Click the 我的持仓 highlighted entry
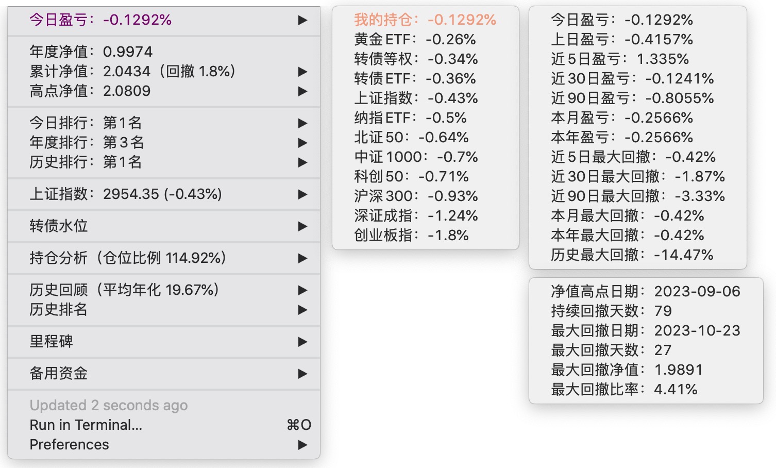The image size is (776, 468). pos(425,20)
